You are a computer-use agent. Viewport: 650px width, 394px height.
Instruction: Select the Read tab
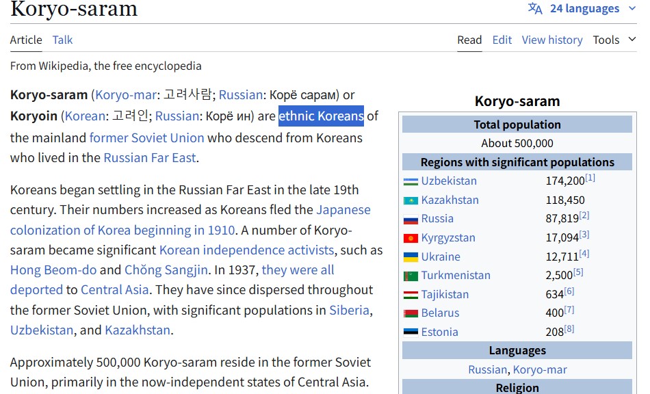[x=469, y=40]
